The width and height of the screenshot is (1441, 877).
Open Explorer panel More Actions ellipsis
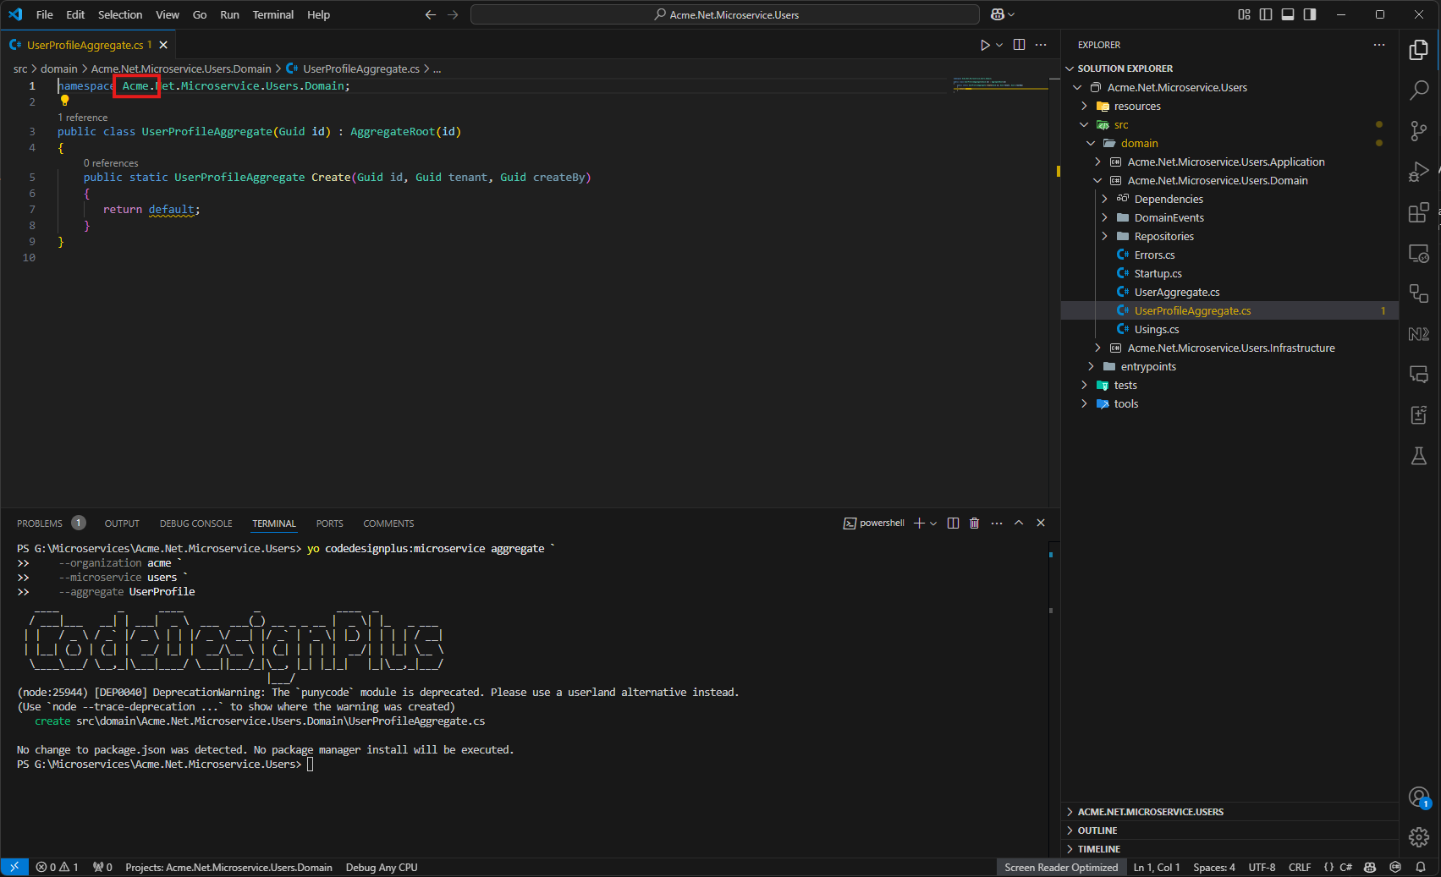click(x=1379, y=45)
